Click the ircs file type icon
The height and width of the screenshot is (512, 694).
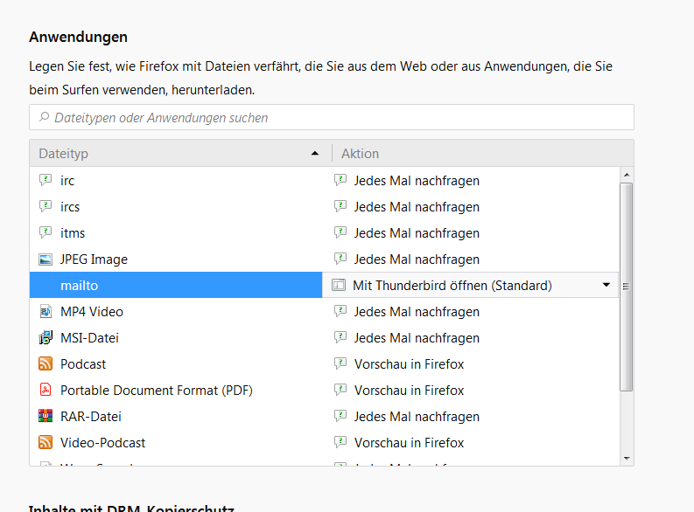[x=46, y=206]
